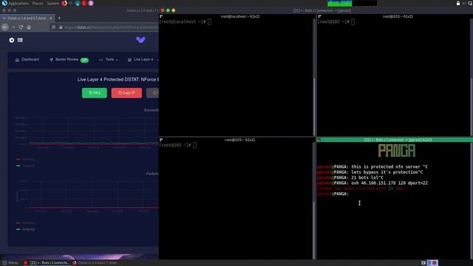Image resolution: width=473 pixels, height=266 pixels.
Task: Open the Dashboard nav item
Action: [x=27, y=60]
